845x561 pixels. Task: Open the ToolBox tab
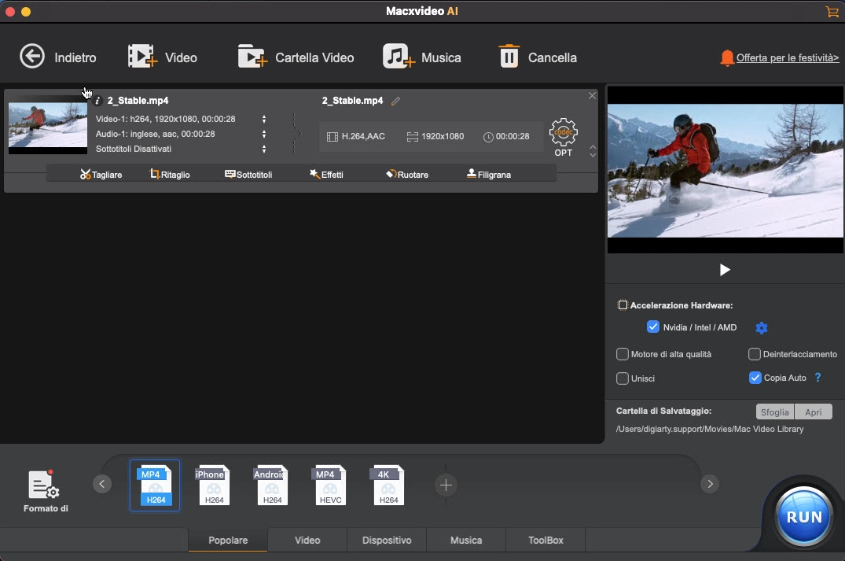click(x=545, y=541)
